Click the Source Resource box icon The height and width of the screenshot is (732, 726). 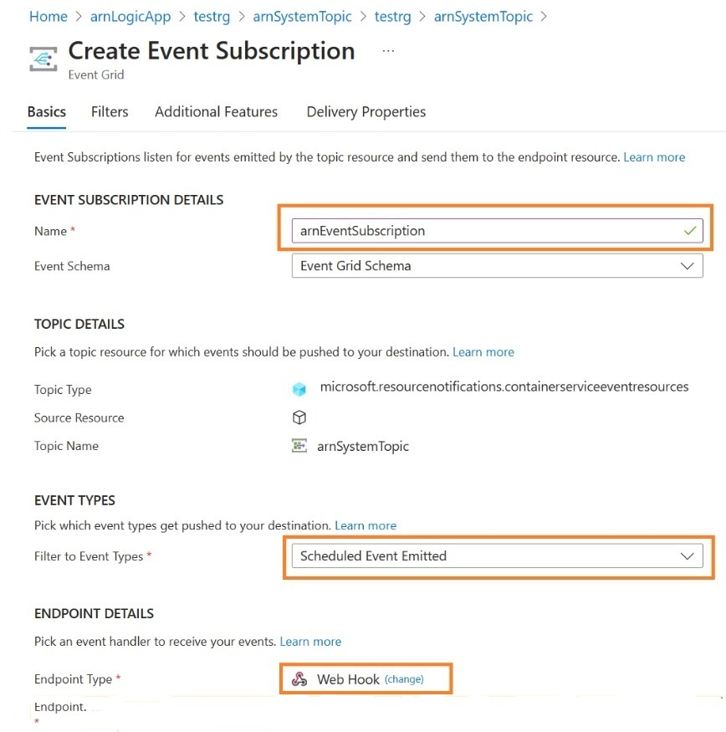point(299,417)
